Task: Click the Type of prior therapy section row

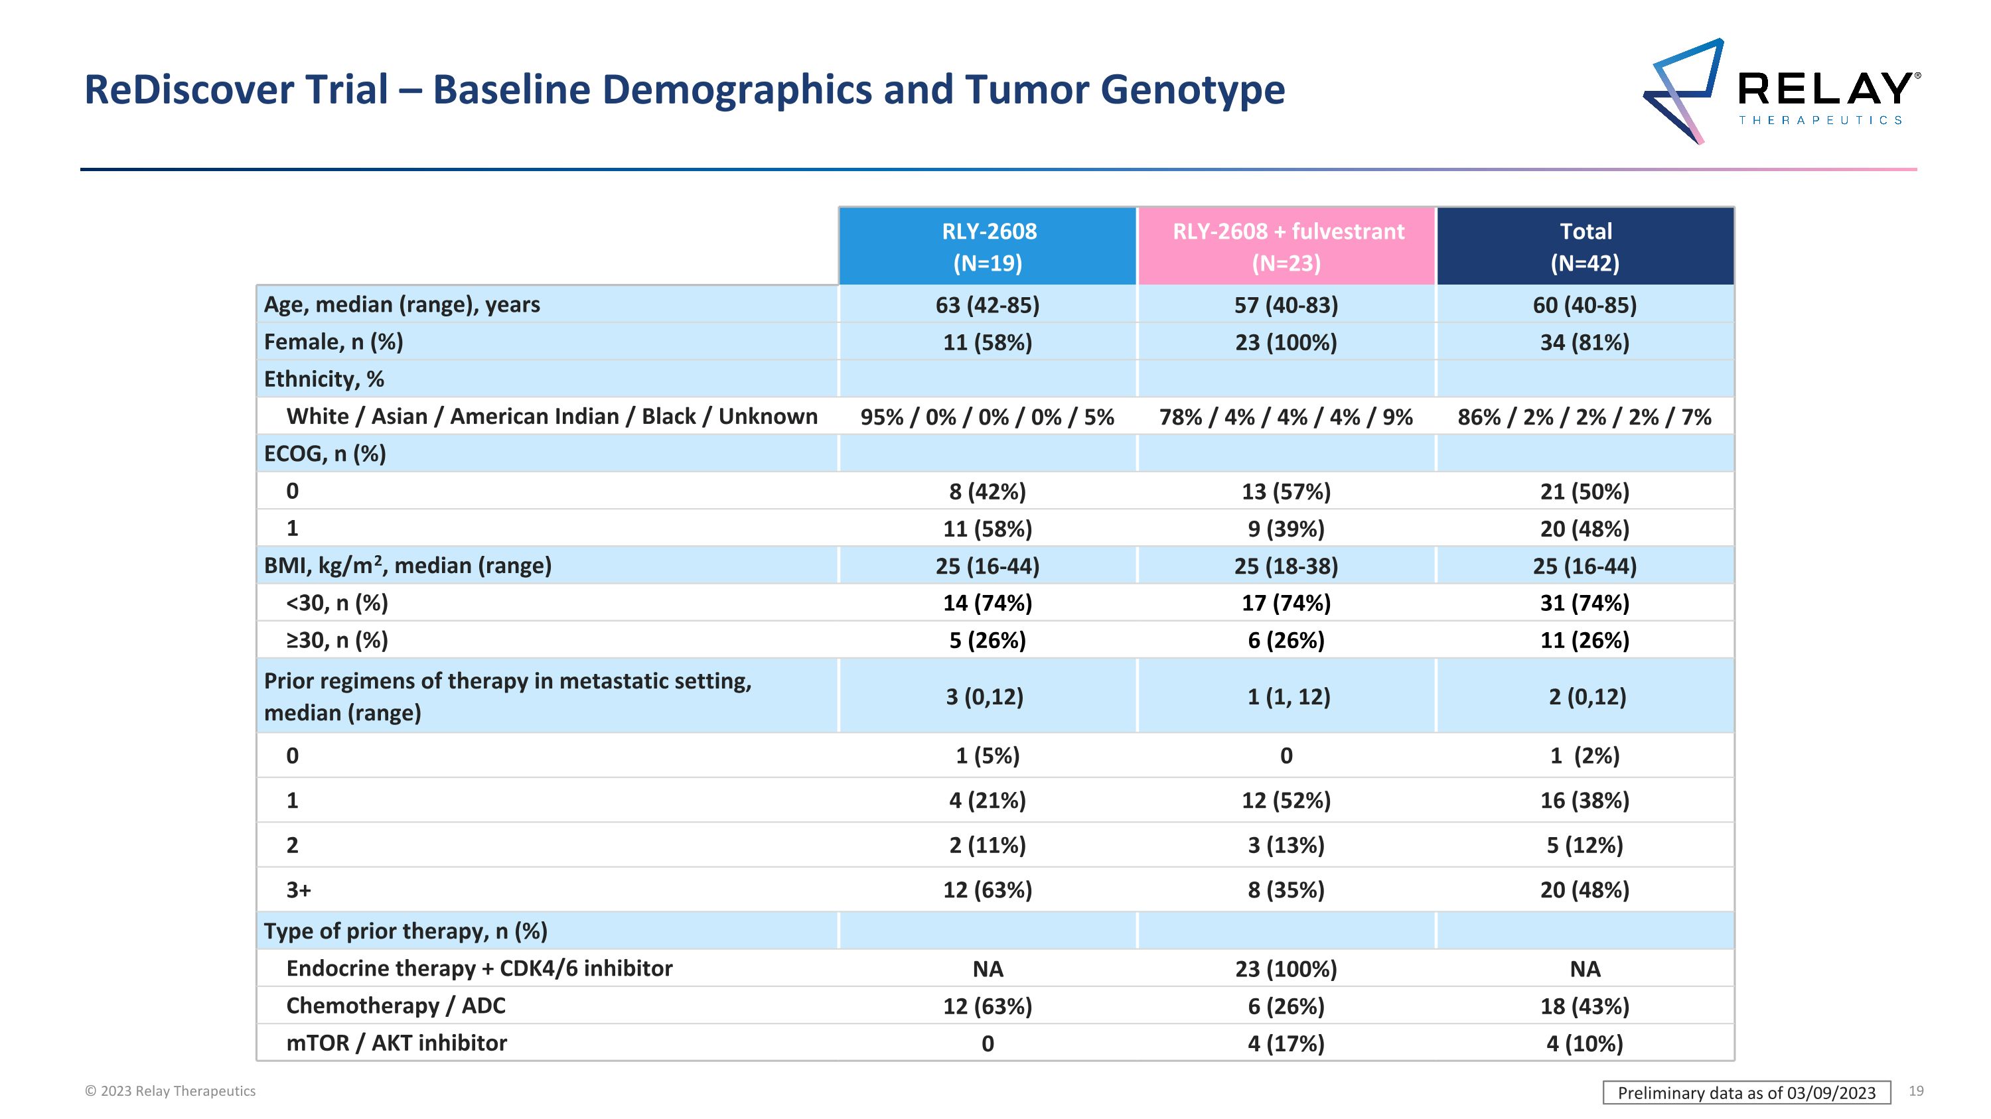Action: (405, 931)
